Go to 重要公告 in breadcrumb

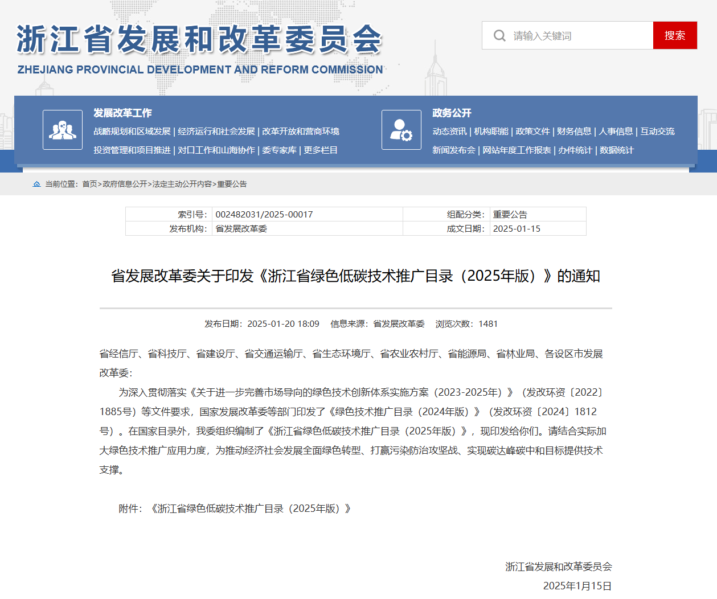[232, 184]
